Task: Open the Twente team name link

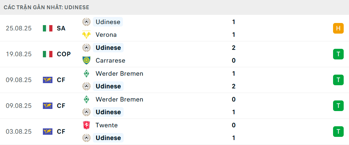Action: coord(106,125)
